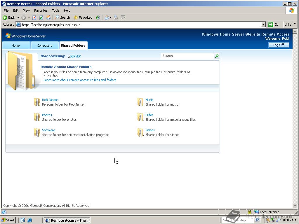
Task: Open the Music shared folder link
Action: tap(149, 100)
